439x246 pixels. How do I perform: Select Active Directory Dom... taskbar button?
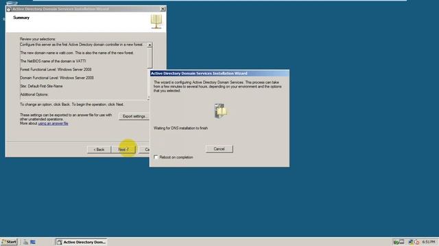coord(82,242)
